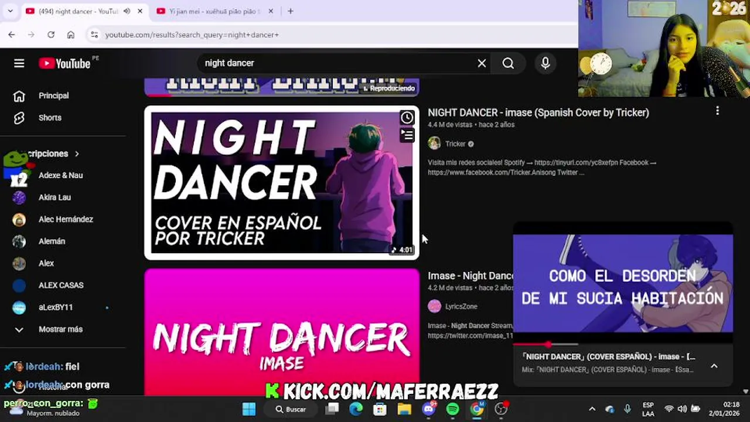Switch to Chrome on the taskbar

coord(477,409)
